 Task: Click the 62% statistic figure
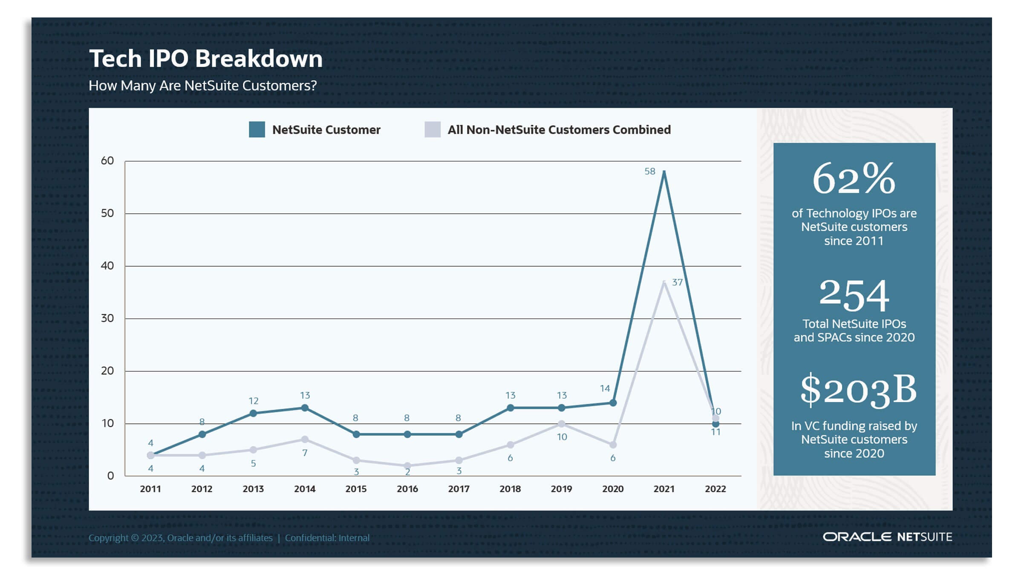click(x=854, y=178)
